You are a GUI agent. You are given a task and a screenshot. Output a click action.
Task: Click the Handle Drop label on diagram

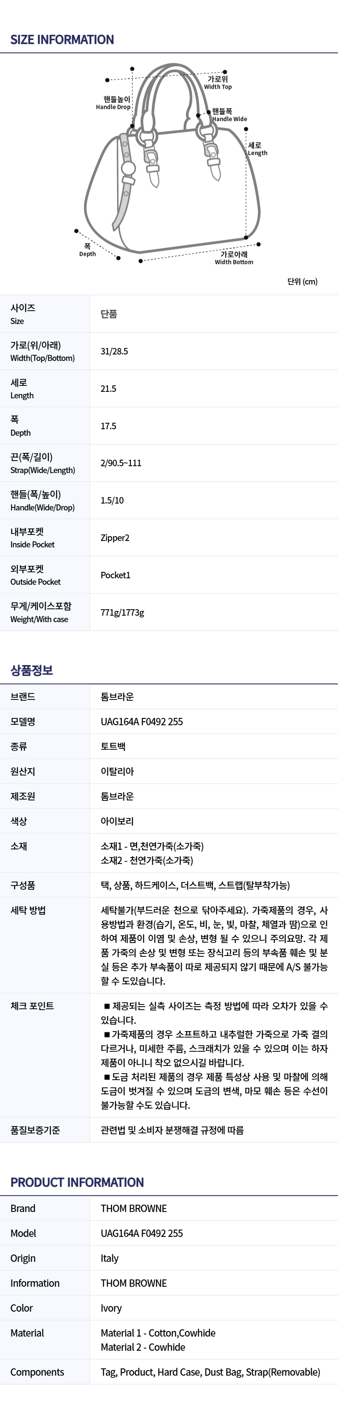pos(113,103)
